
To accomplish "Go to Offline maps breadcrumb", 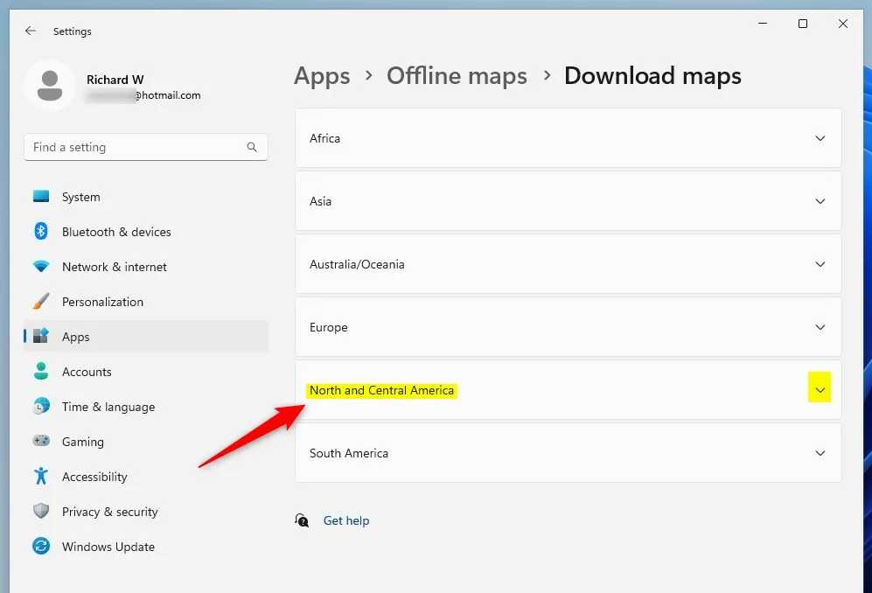I will click(457, 76).
